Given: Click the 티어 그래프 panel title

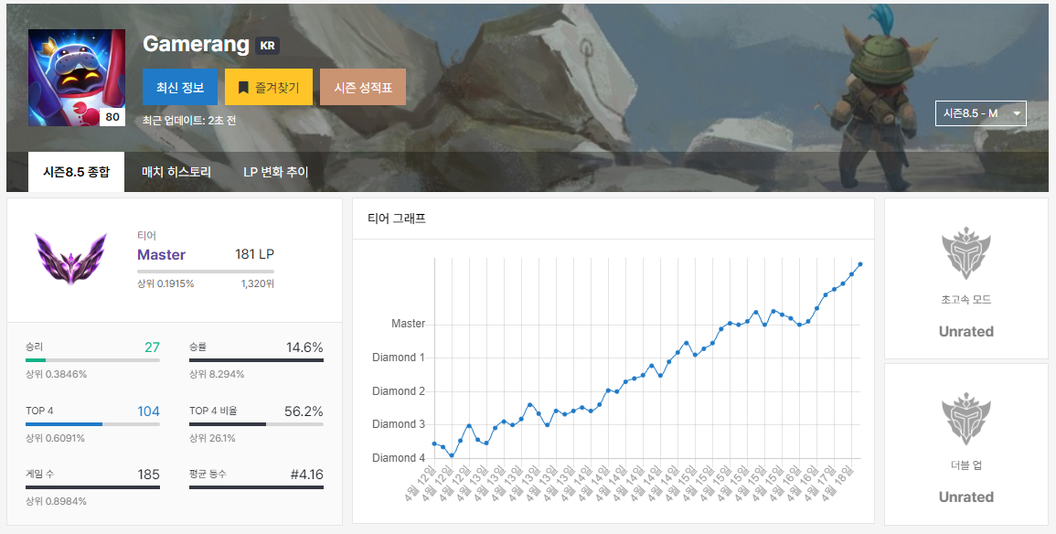Looking at the screenshot, I should 397,219.
